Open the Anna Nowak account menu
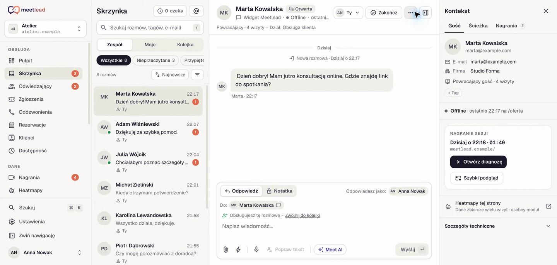This screenshot has width=557, height=265. [46, 253]
